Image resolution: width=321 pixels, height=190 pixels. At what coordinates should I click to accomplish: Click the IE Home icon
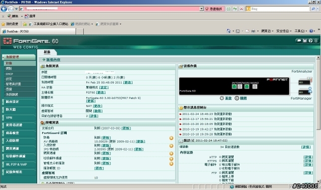click(x=229, y=31)
